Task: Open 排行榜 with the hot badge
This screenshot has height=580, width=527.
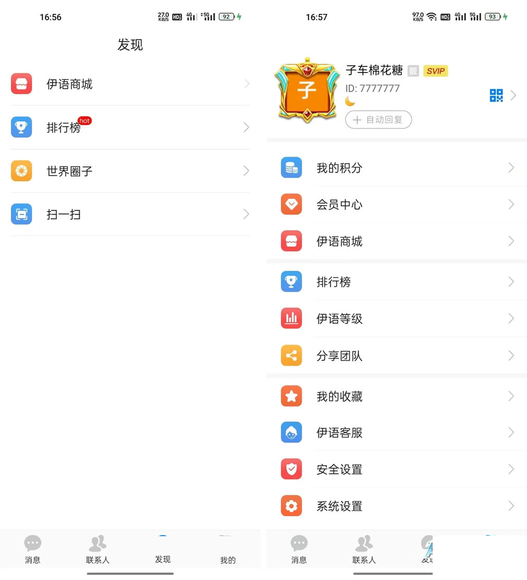Action: (x=64, y=127)
